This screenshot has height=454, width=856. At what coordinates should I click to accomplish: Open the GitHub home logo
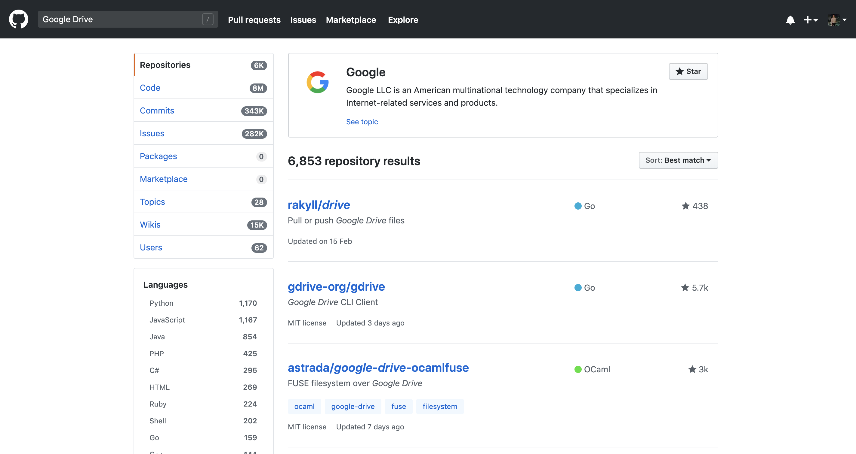[x=19, y=19]
